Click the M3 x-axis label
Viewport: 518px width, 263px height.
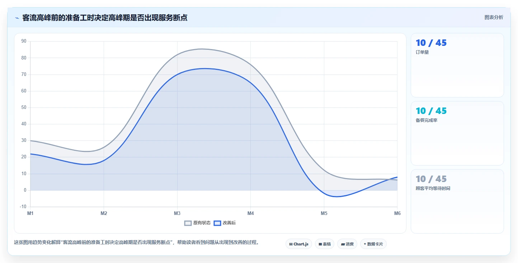(177, 214)
